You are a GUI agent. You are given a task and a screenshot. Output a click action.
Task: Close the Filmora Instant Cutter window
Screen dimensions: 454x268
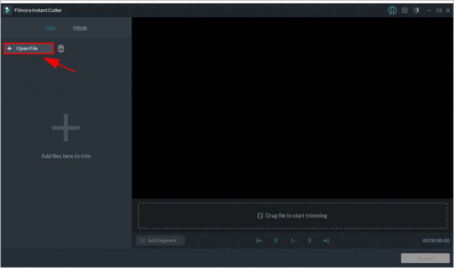click(x=448, y=11)
